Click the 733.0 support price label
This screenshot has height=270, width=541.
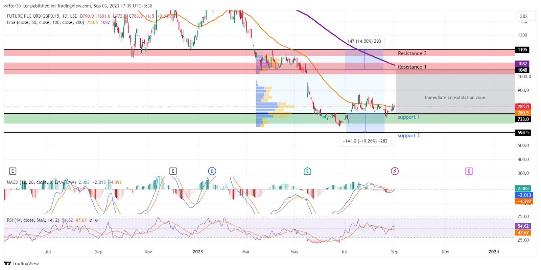click(523, 119)
